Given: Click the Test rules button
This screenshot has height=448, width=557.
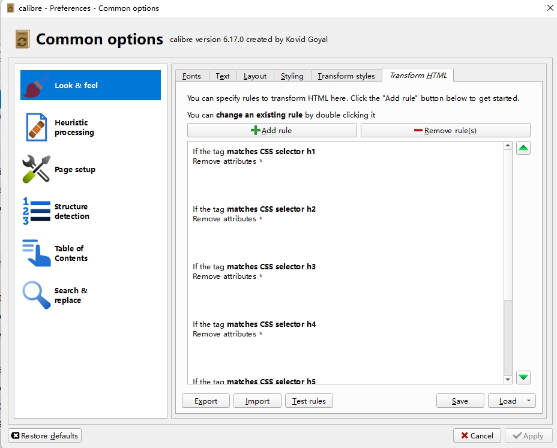Looking at the screenshot, I should point(309,401).
